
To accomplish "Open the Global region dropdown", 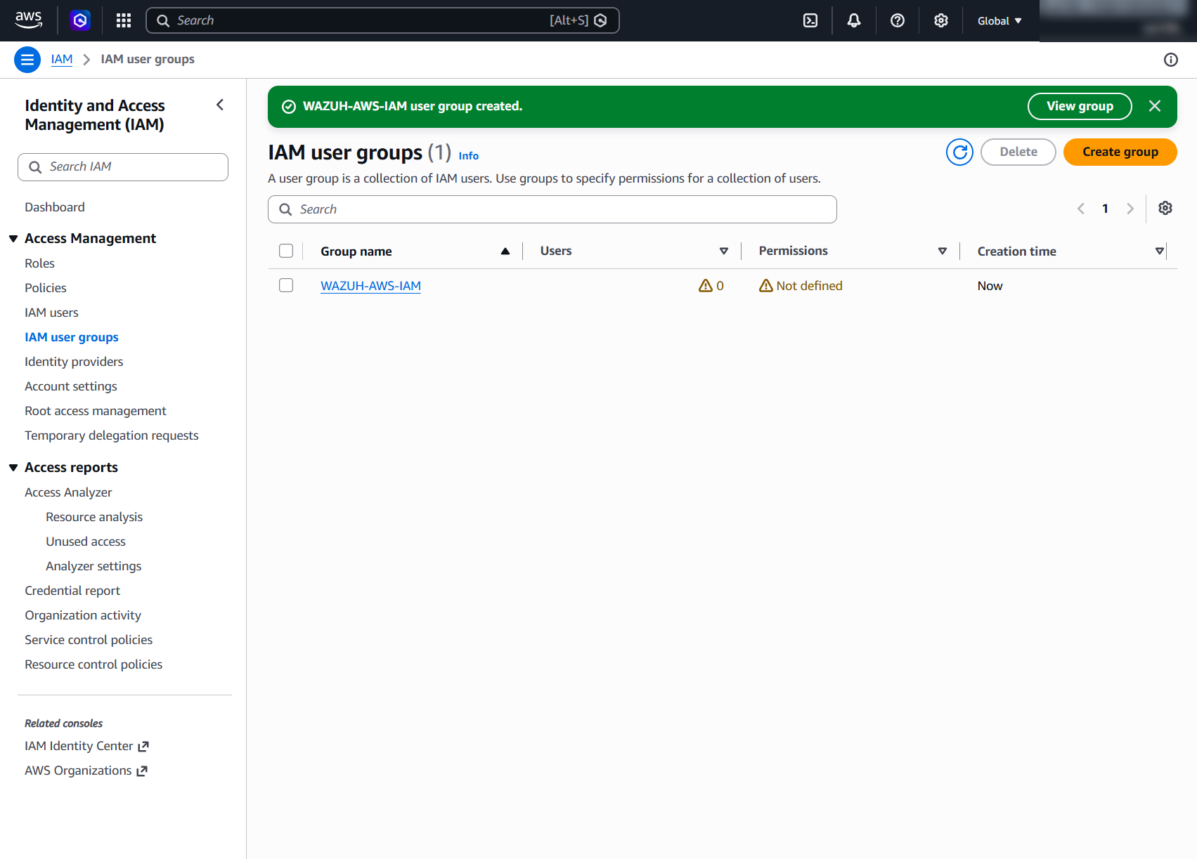I will click(x=999, y=21).
